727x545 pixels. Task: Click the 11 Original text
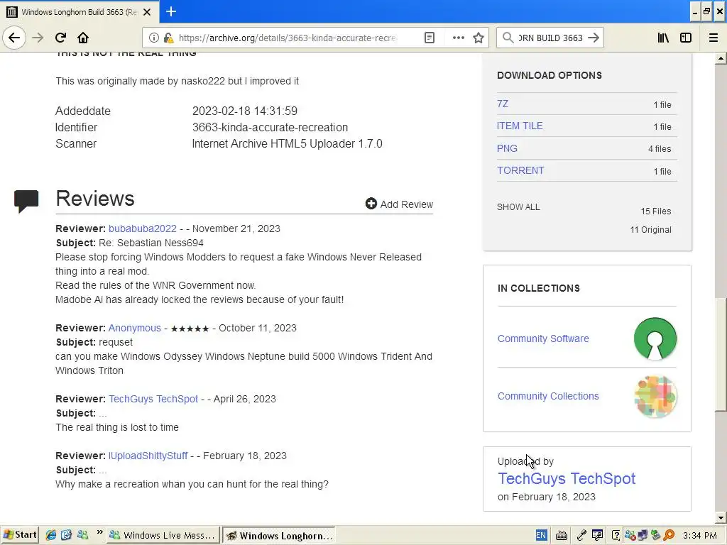click(x=650, y=230)
